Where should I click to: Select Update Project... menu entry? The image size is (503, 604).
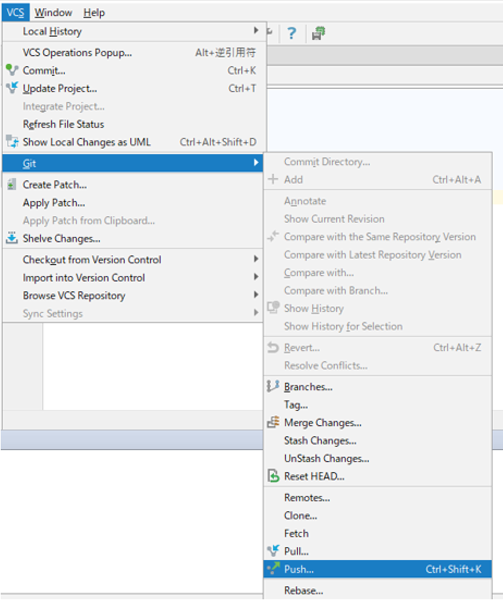click(134, 88)
